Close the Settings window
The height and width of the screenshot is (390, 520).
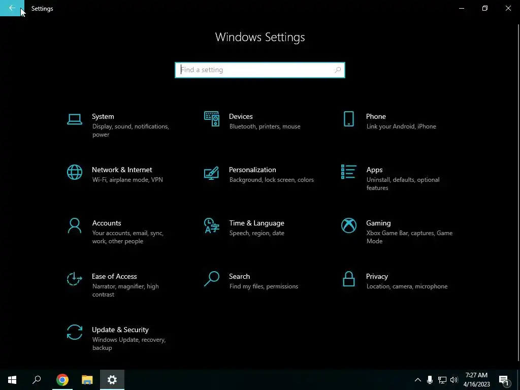[x=508, y=8]
